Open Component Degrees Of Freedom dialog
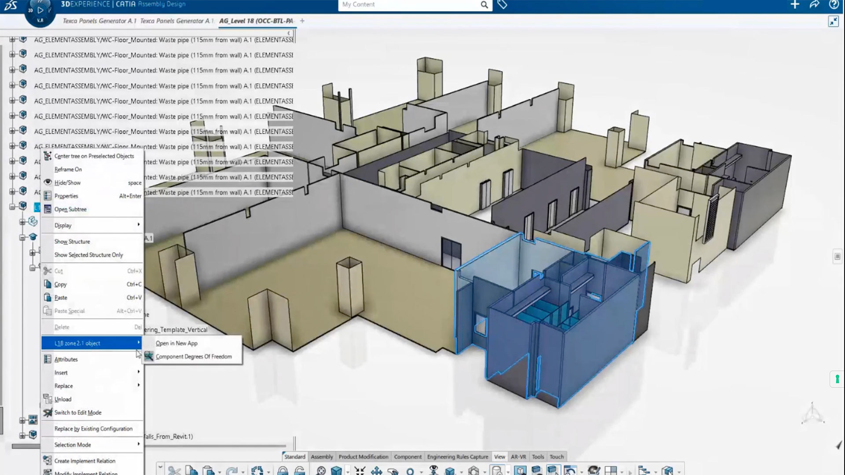 [194, 356]
